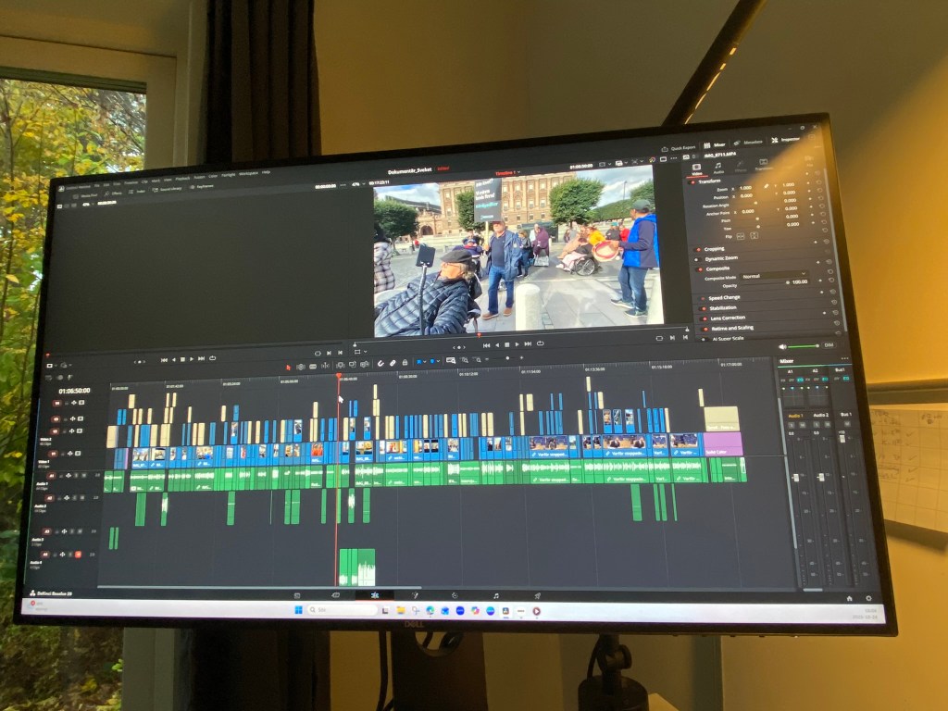Open the Windows Start menu
This screenshot has height=711, width=948.
(x=298, y=610)
